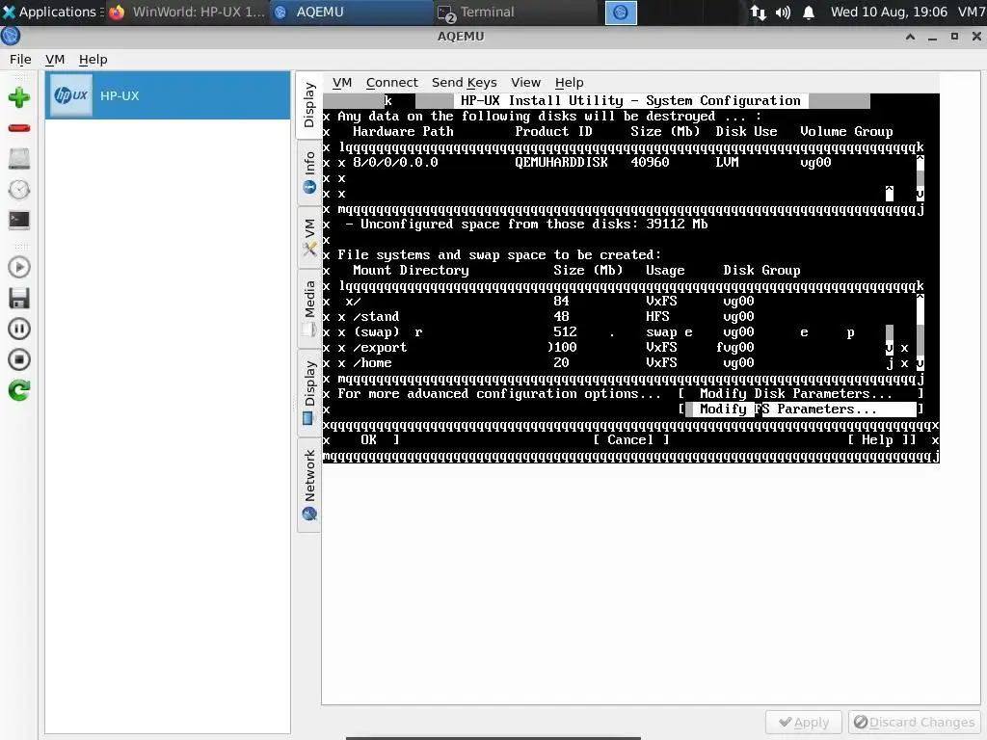987x740 pixels.
Task: Reset the VM with the green arrow icon
Action: 19,390
